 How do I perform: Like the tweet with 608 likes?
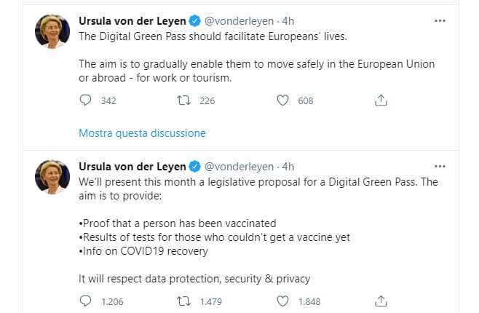click(283, 100)
